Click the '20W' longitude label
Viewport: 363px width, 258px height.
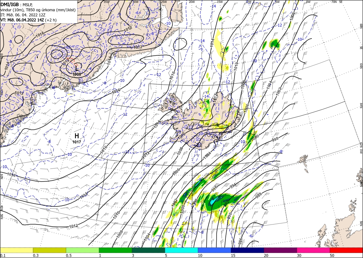192,2
